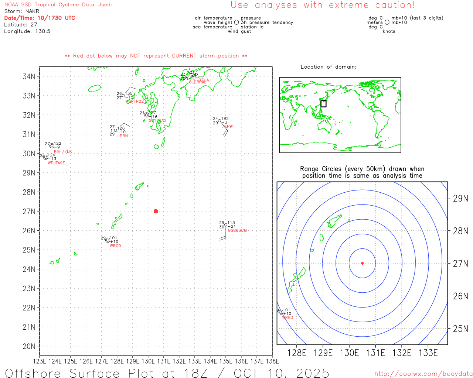
Task: Click the KRF77EK station double-circle marker
Action: coord(52,146)
